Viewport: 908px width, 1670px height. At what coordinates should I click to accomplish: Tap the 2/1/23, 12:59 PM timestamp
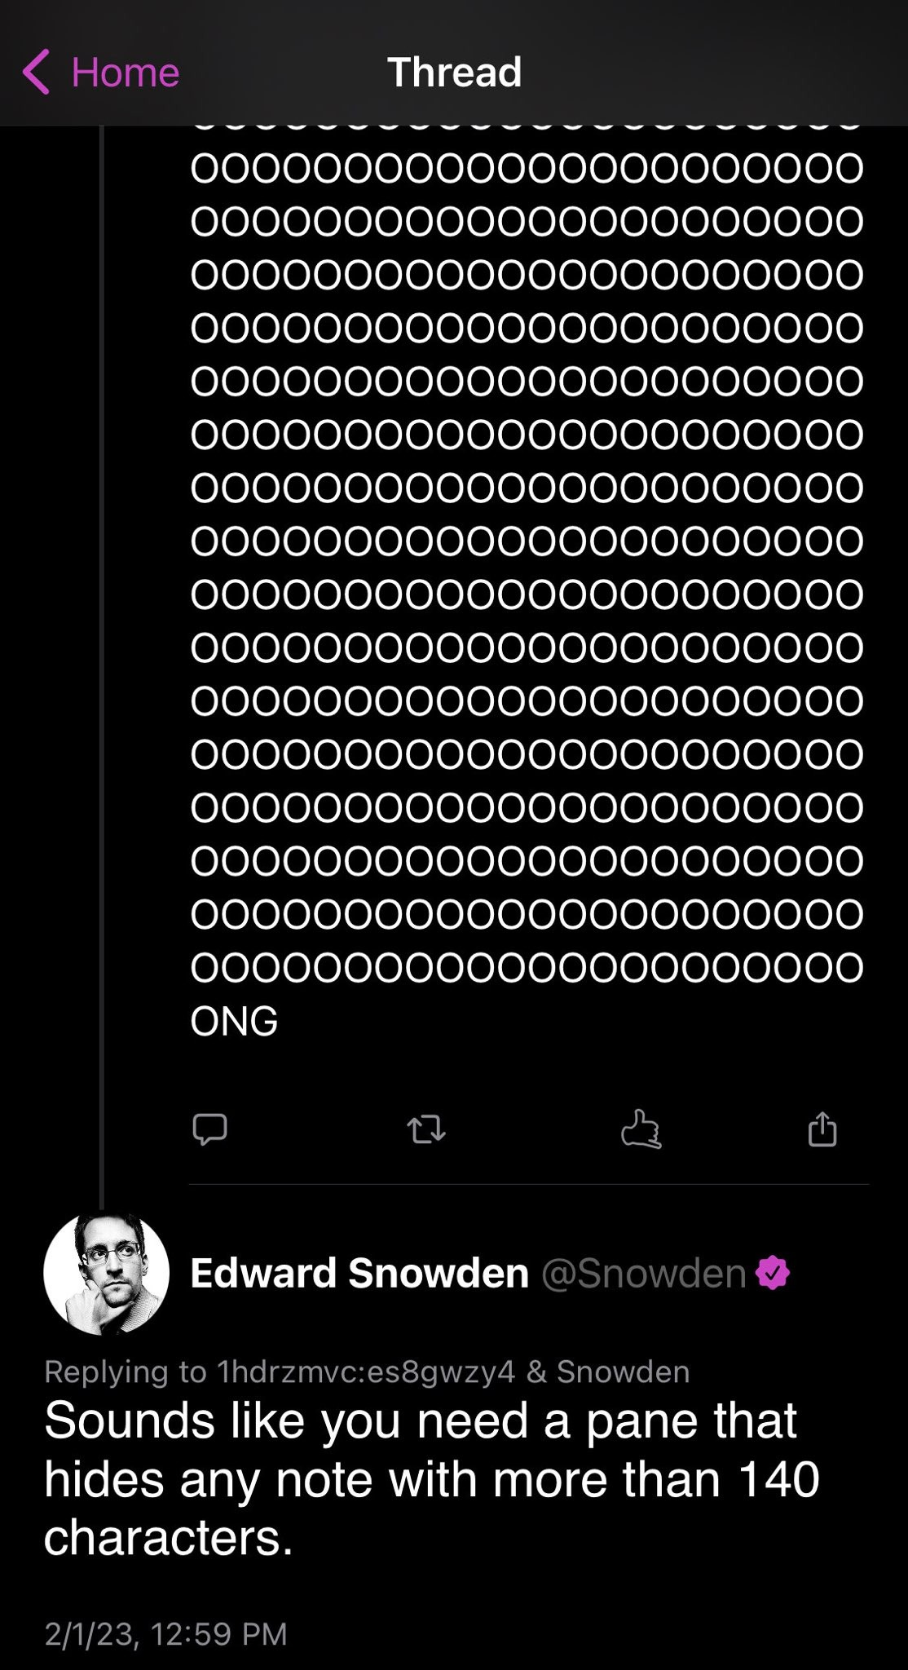click(165, 1633)
